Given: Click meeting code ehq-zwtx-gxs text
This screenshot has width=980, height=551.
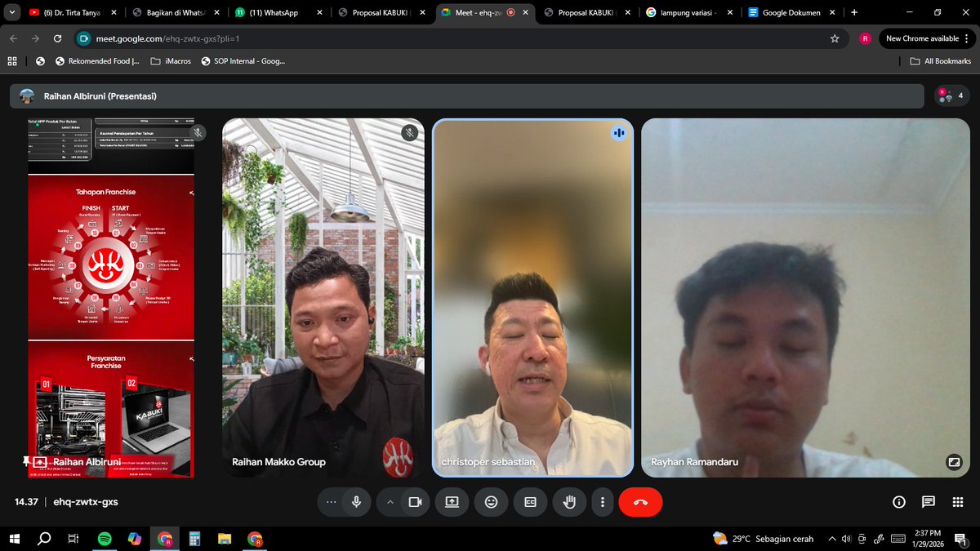Looking at the screenshot, I should pos(86,502).
